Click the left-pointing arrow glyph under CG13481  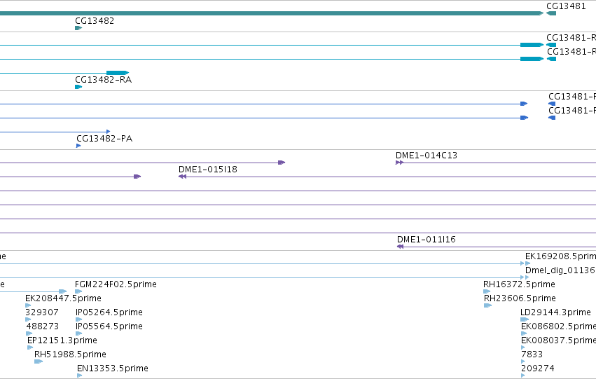(x=551, y=14)
